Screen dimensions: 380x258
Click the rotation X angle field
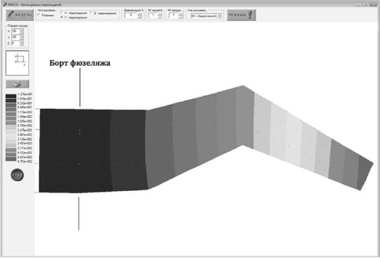pyautogui.click(x=15, y=31)
